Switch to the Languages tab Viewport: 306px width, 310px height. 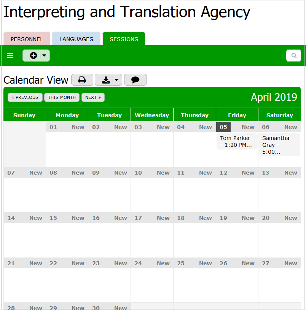[x=76, y=39]
